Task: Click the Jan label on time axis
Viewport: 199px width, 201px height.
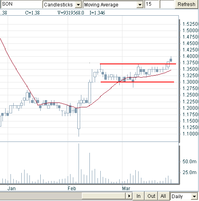Action: [12, 189]
